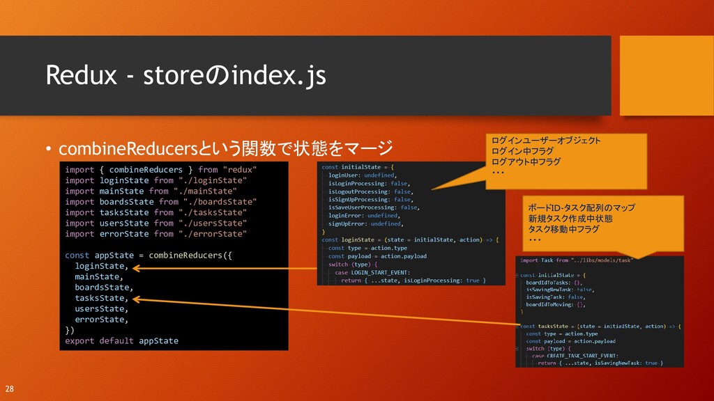Select the line "case CREATE_TASK_START_EVENT:"
The image size is (714, 401).
[x=575, y=356]
